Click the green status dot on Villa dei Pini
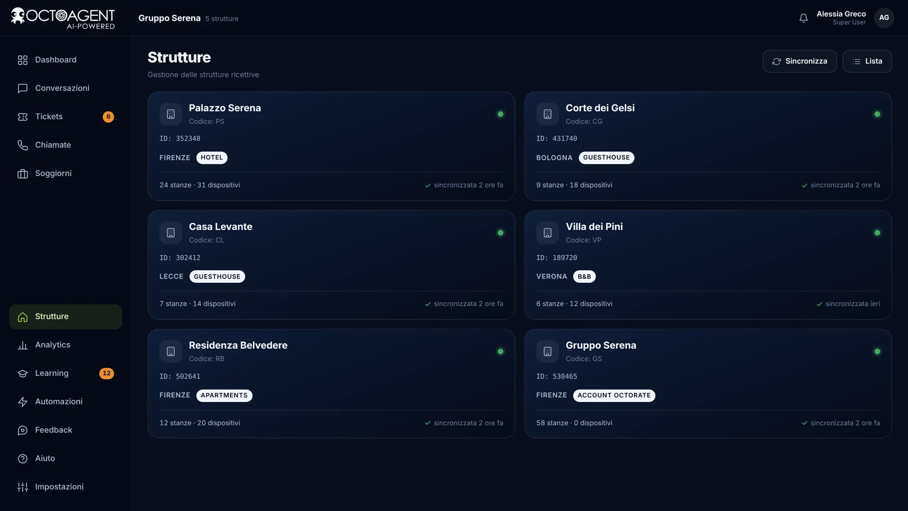This screenshot has height=511, width=908. click(877, 233)
